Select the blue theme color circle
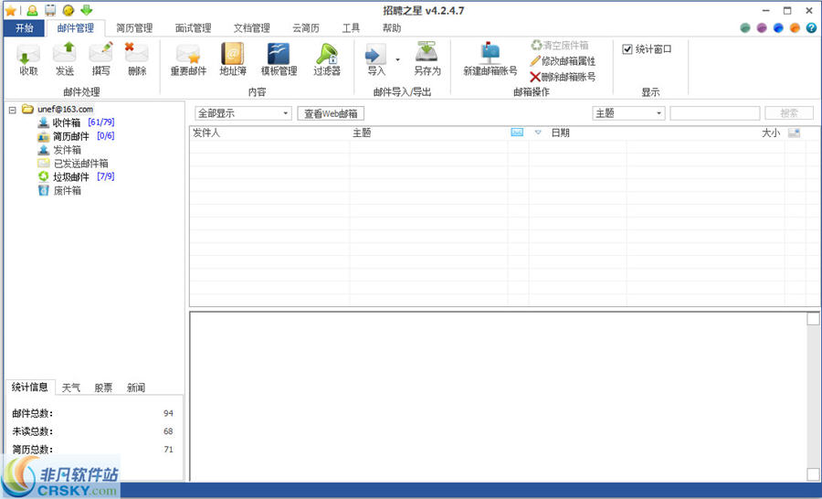 (778, 27)
